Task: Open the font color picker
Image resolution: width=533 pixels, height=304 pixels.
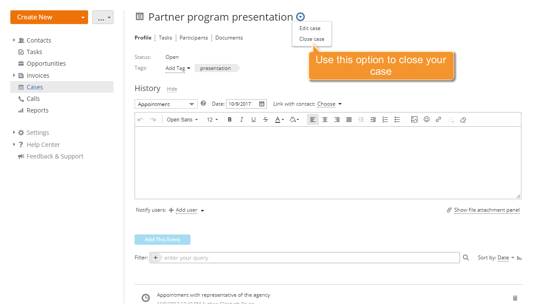Action: click(x=279, y=119)
